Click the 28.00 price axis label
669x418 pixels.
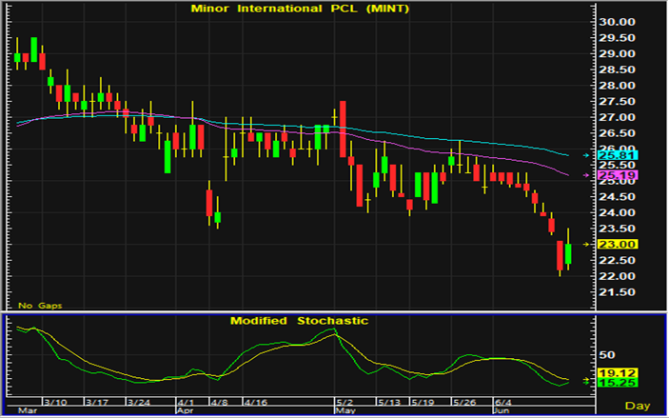click(x=617, y=86)
